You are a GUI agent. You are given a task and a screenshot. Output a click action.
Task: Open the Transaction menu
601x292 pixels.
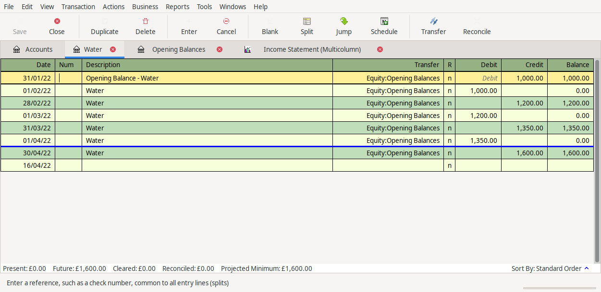point(78,6)
